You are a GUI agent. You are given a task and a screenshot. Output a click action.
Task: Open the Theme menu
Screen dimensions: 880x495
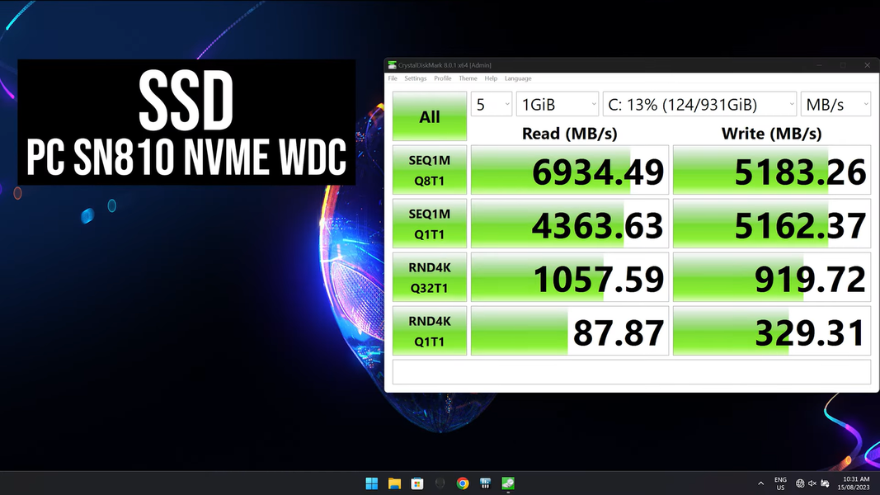click(x=468, y=78)
